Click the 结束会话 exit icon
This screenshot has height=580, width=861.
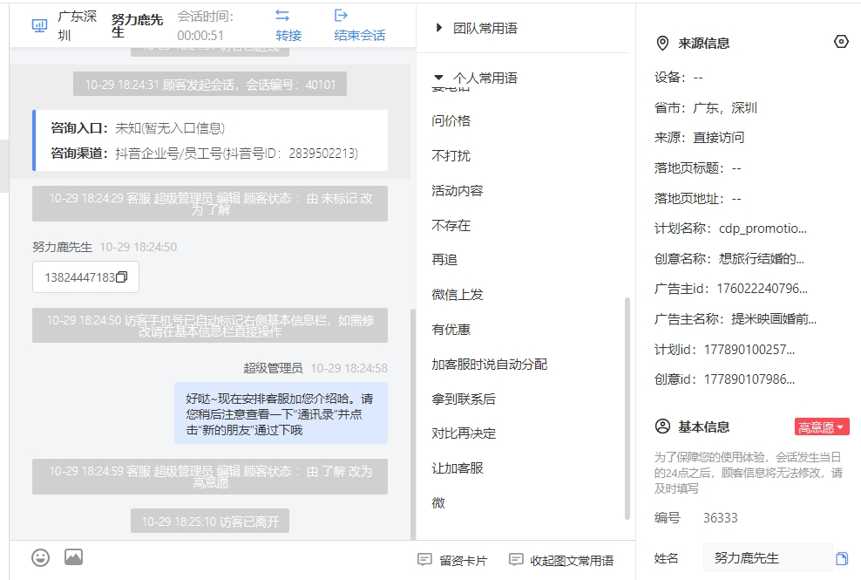click(341, 16)
